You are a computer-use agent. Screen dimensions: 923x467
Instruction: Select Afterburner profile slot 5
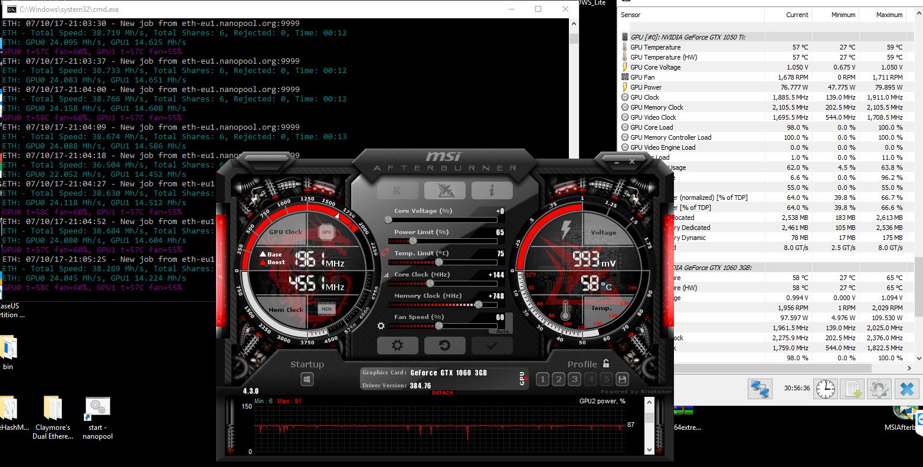click(606, 379)
